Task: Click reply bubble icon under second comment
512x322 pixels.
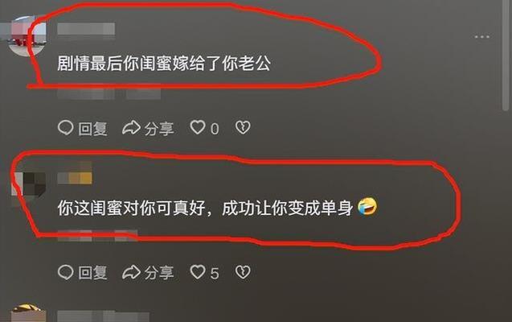Action: [x=65, y=272]
